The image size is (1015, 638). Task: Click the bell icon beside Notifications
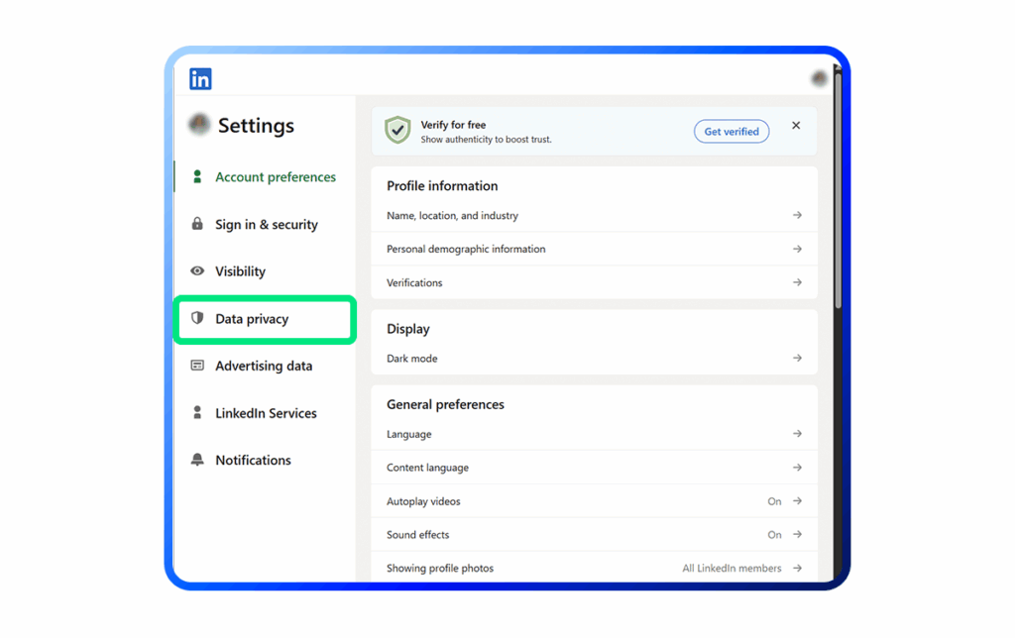tap(197, 460)
